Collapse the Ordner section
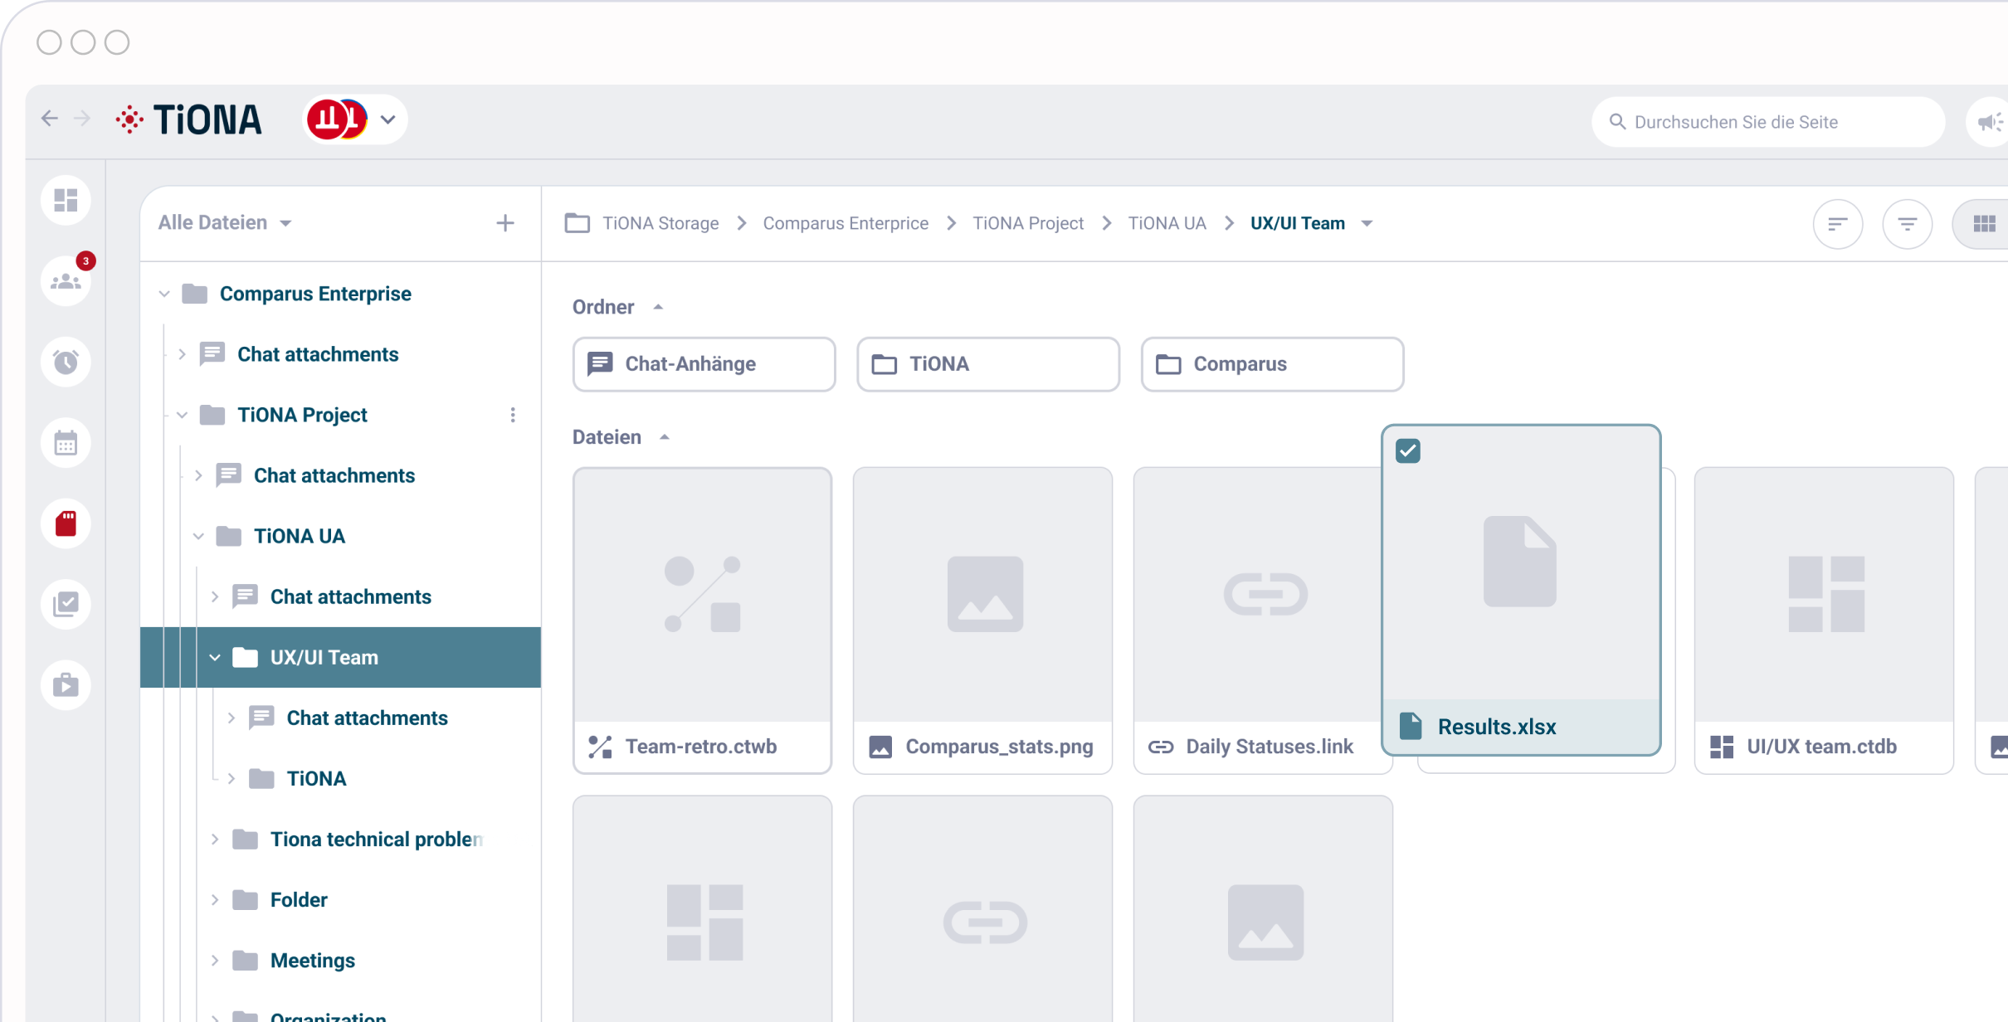The width and height of the screenshot is (2008, 1022). click(x=658, y=307)
